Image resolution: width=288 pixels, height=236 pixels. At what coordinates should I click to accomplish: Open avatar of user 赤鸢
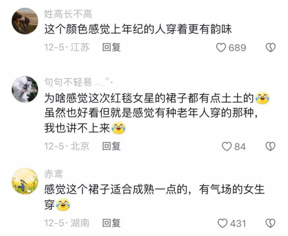click(x=25, y=181)
